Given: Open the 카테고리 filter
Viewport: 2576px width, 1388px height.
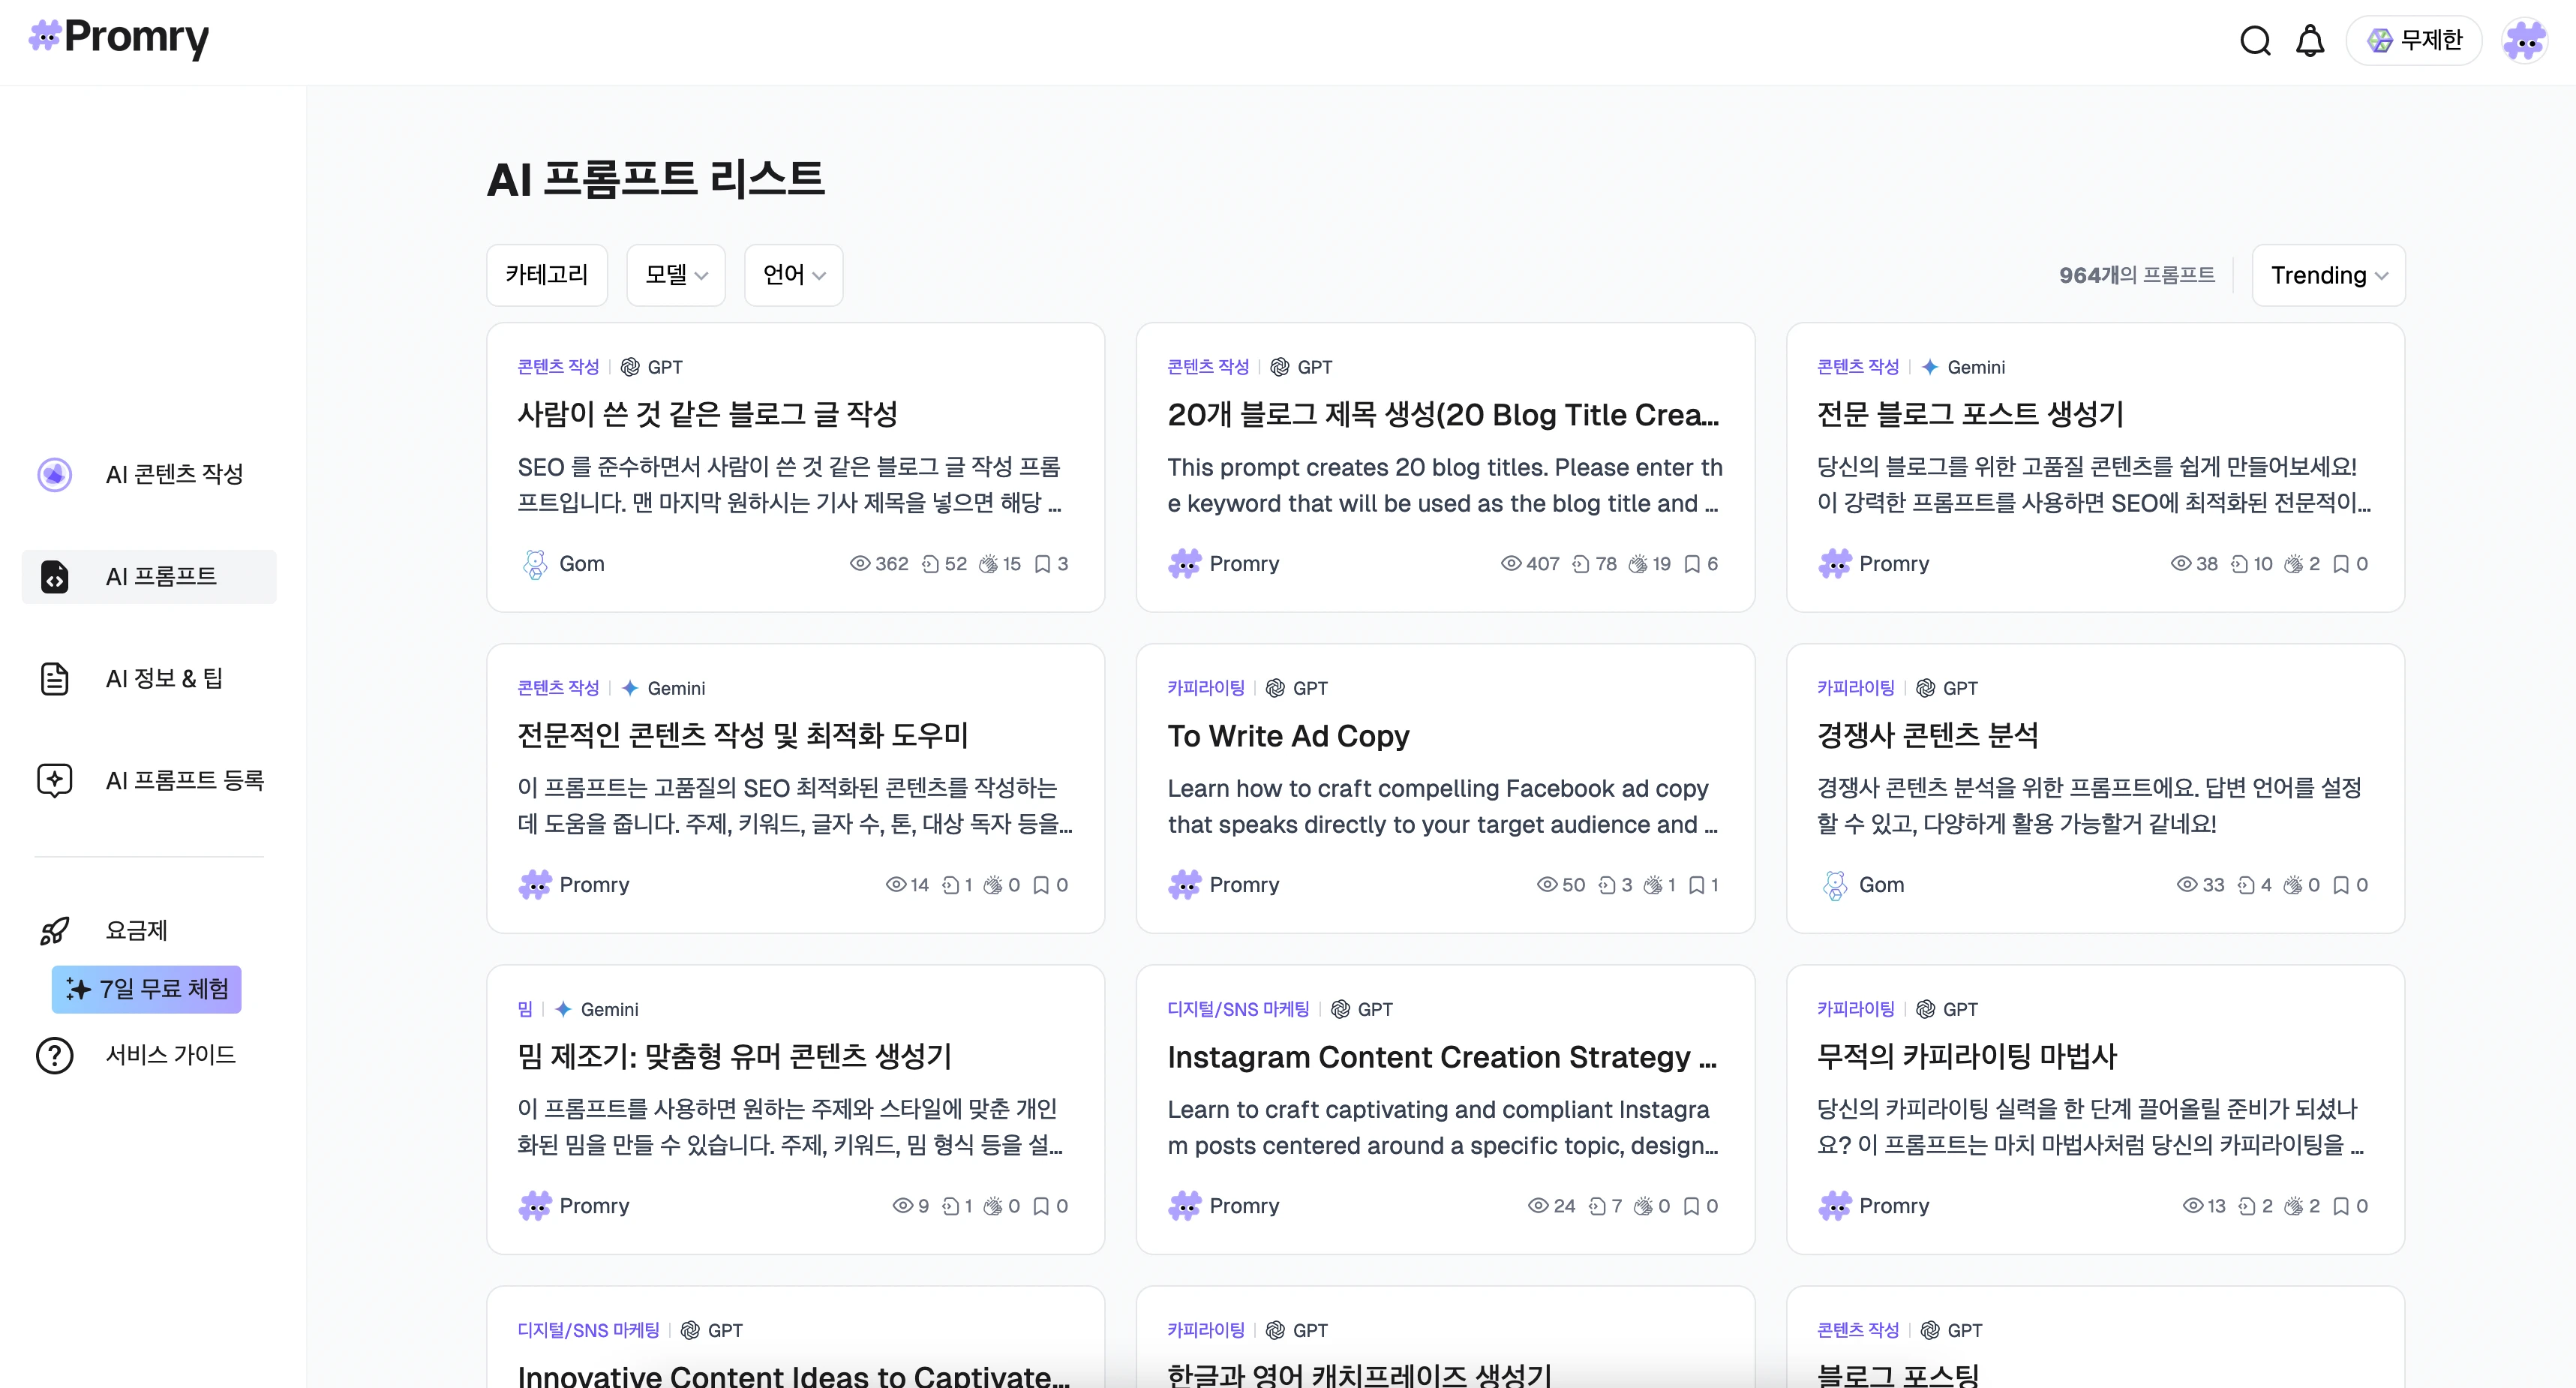Looking at the screenshot, I should pos(547,275).
